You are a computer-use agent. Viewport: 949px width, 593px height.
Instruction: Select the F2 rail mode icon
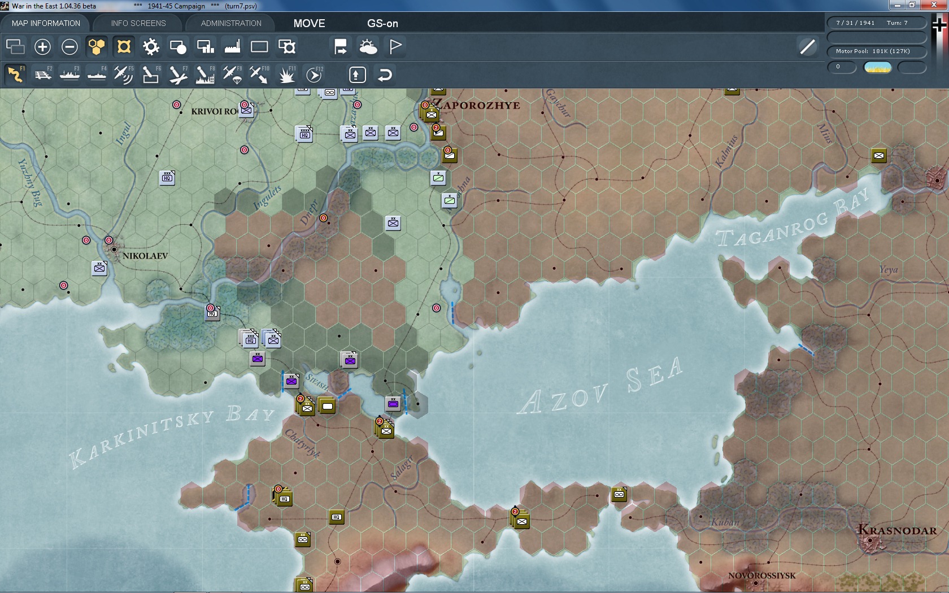point(42,75)
